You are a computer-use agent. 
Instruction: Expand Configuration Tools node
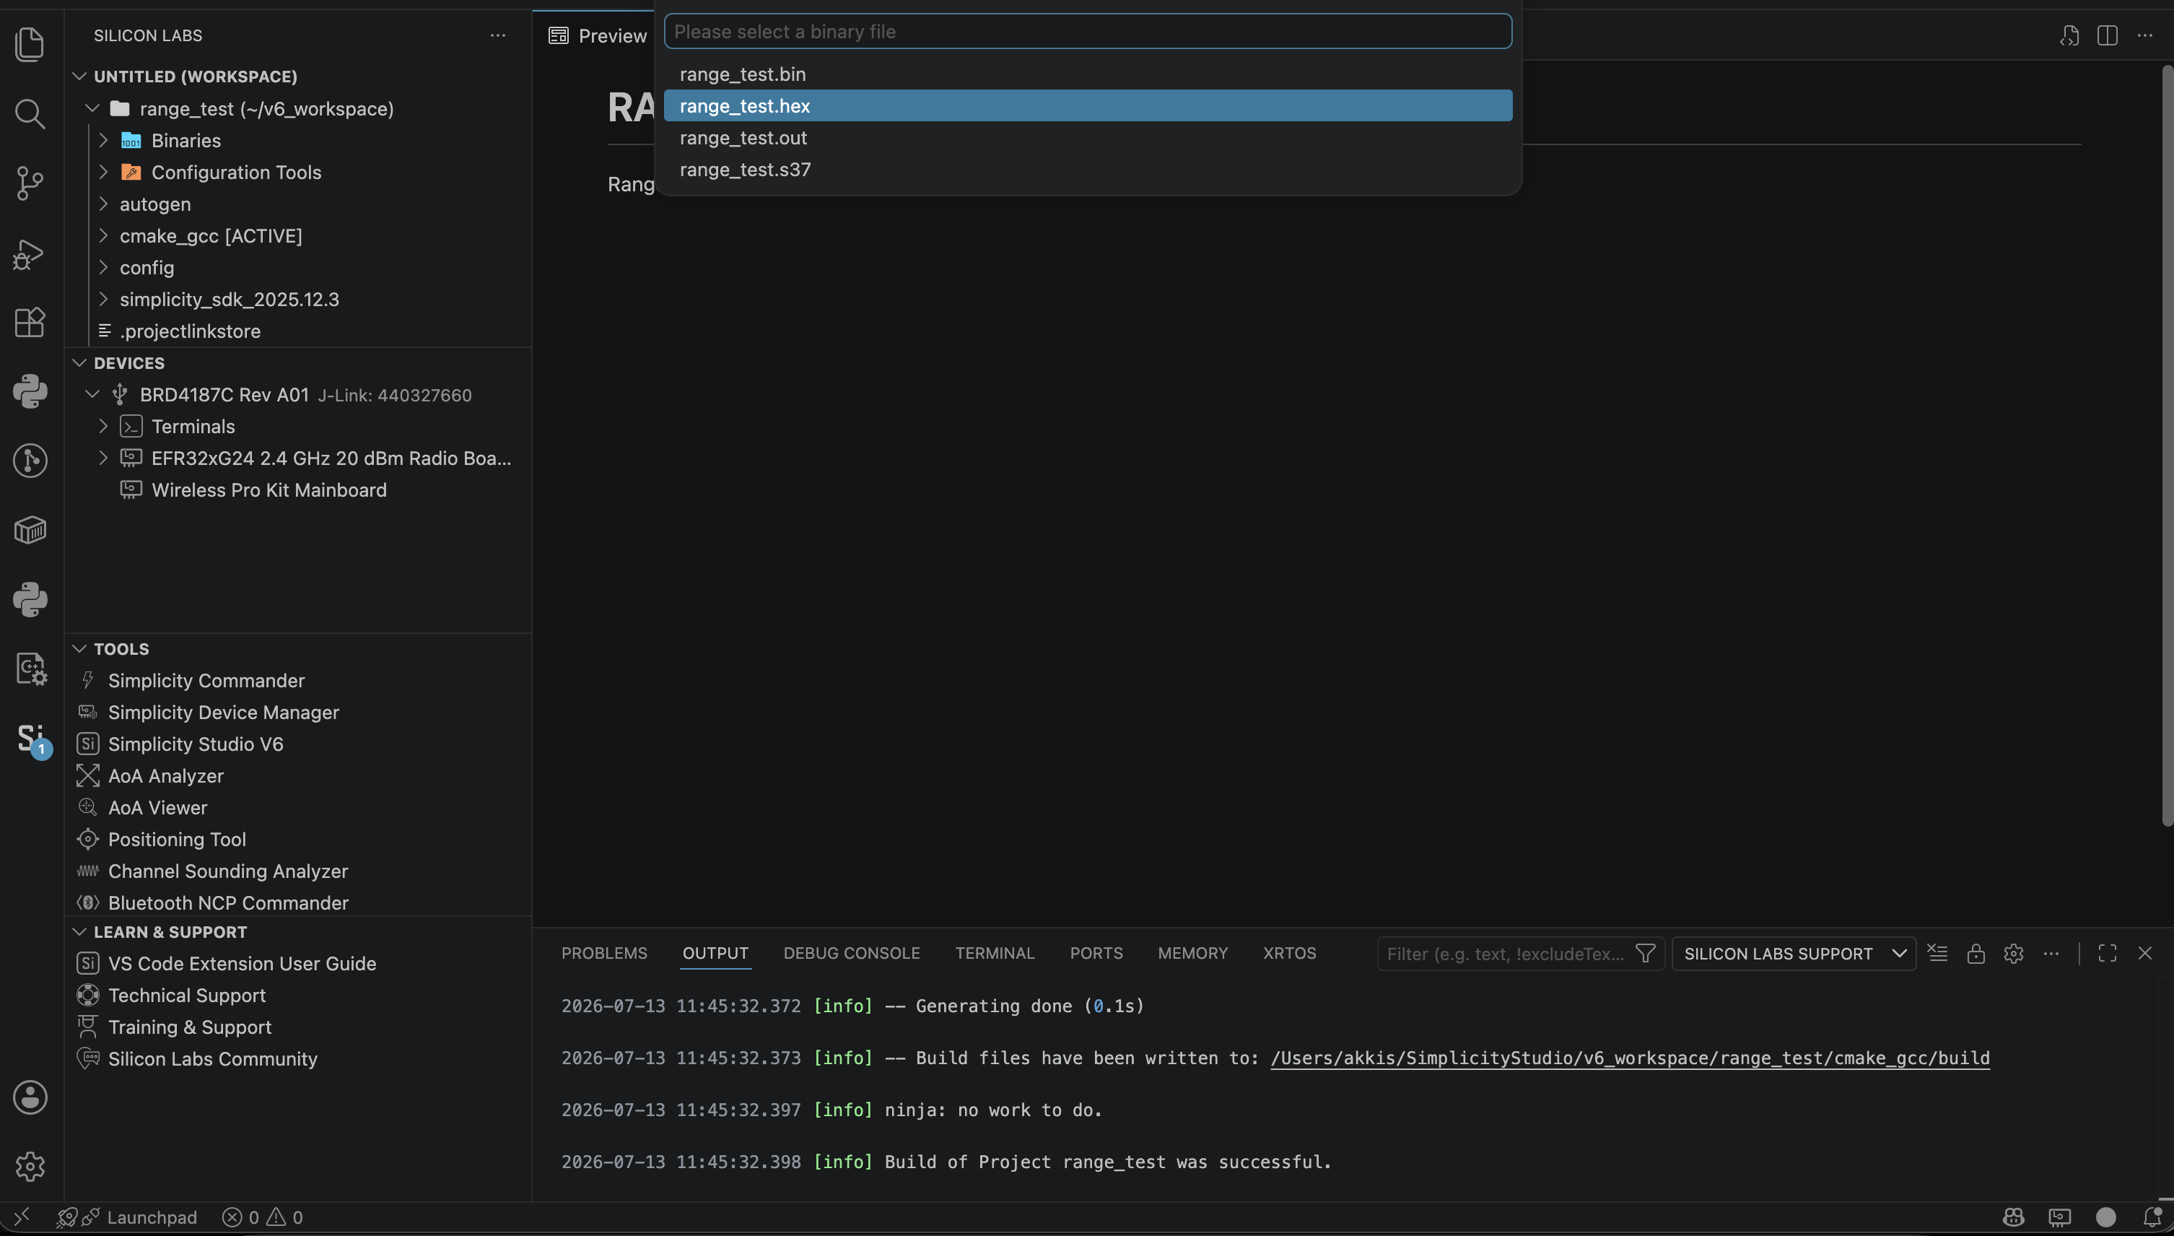103,173
